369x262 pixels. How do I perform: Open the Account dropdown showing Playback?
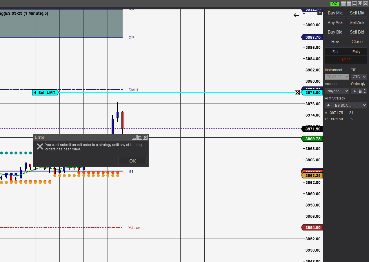(x=337, y=91)
